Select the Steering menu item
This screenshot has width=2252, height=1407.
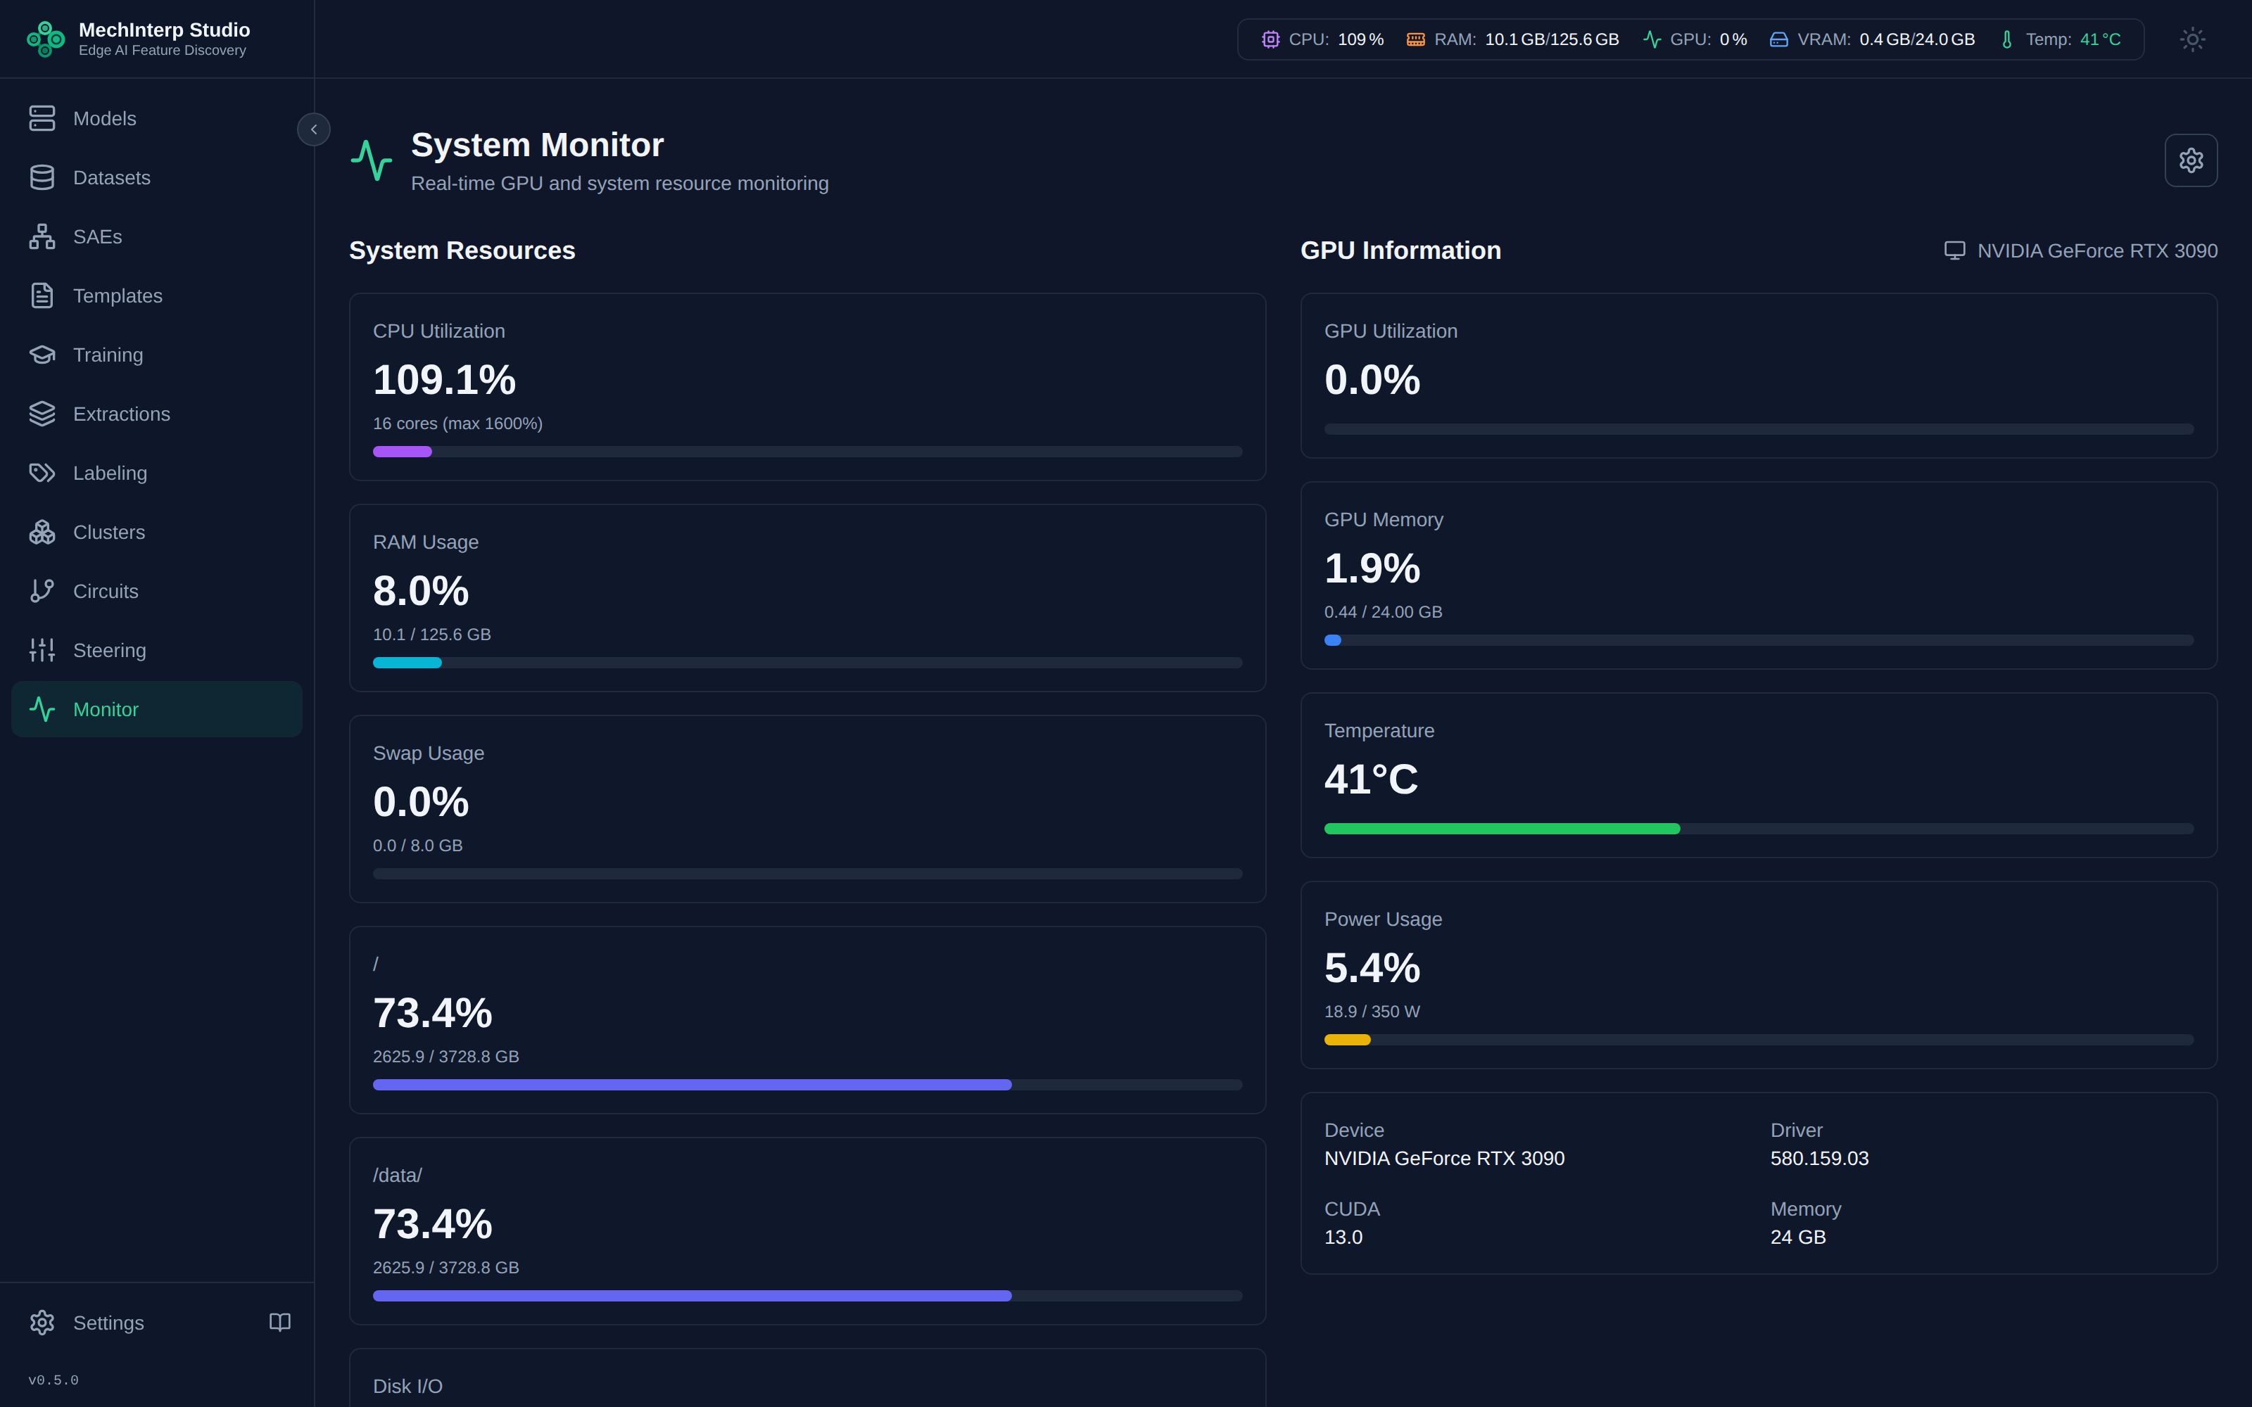tap(156, 651)
